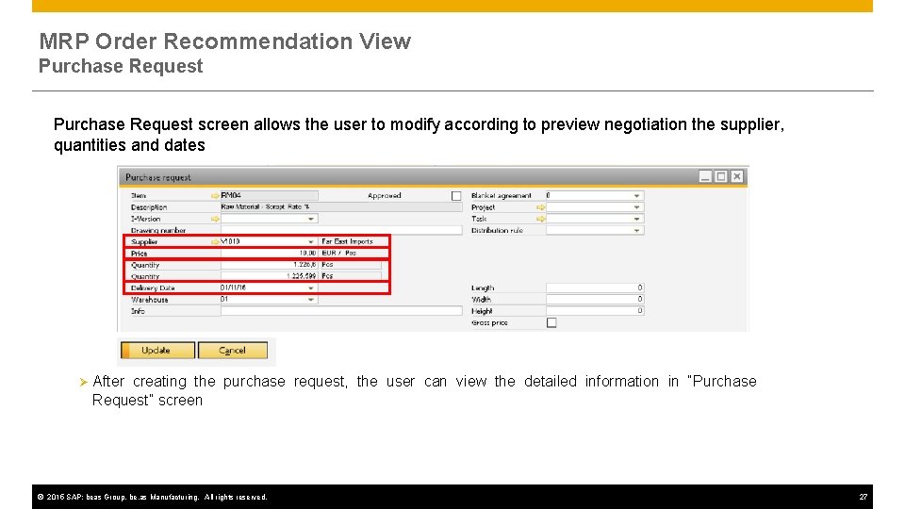Image resolution: width=905 pixels, height=509 pixels.
Task: Click the Price input field
Action: (269, 254)
